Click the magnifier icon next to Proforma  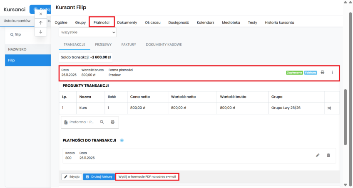(102, 122)
